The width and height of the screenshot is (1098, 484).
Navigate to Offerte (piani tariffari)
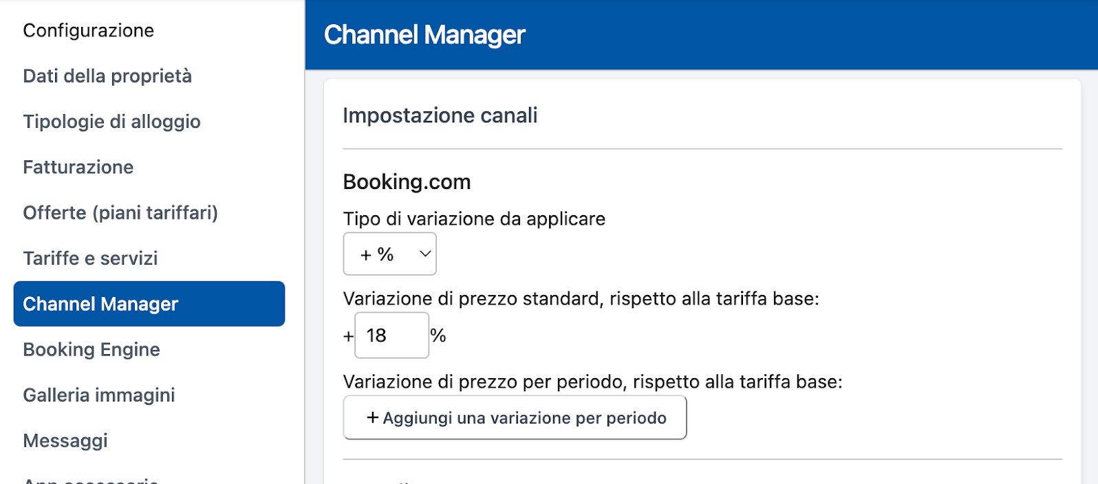coord(120,212)
